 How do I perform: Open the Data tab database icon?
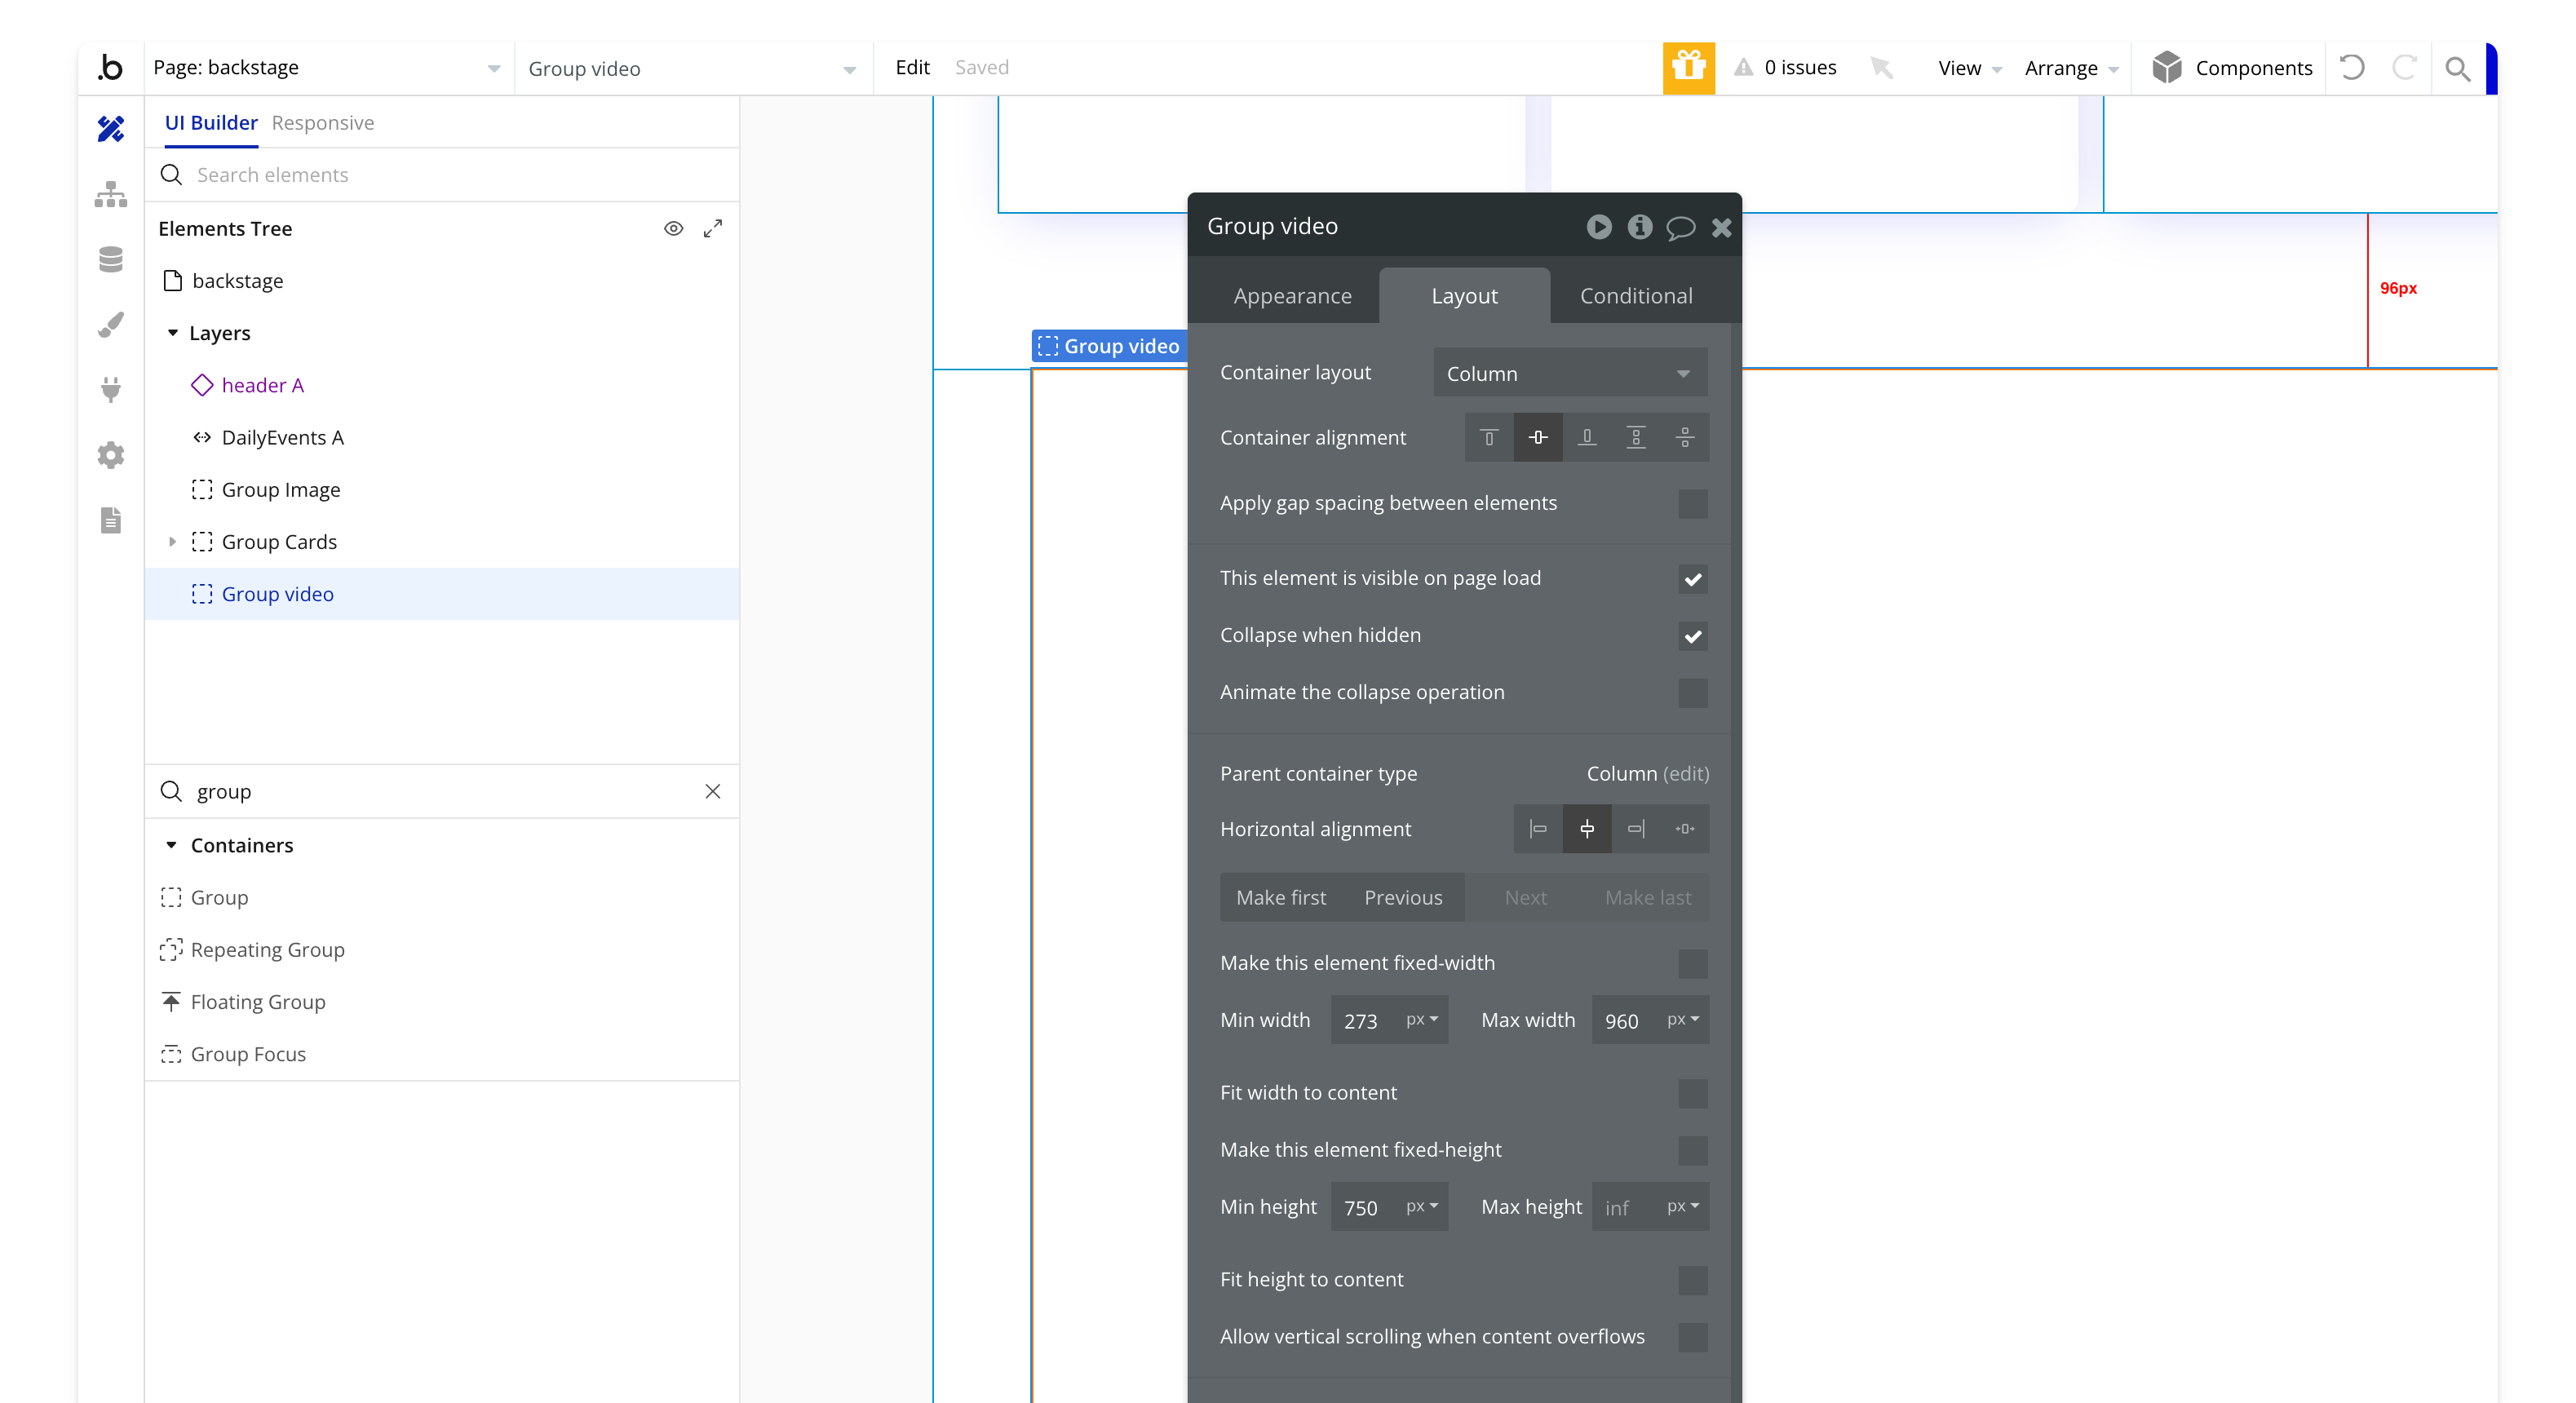click(x=111, y=260)
